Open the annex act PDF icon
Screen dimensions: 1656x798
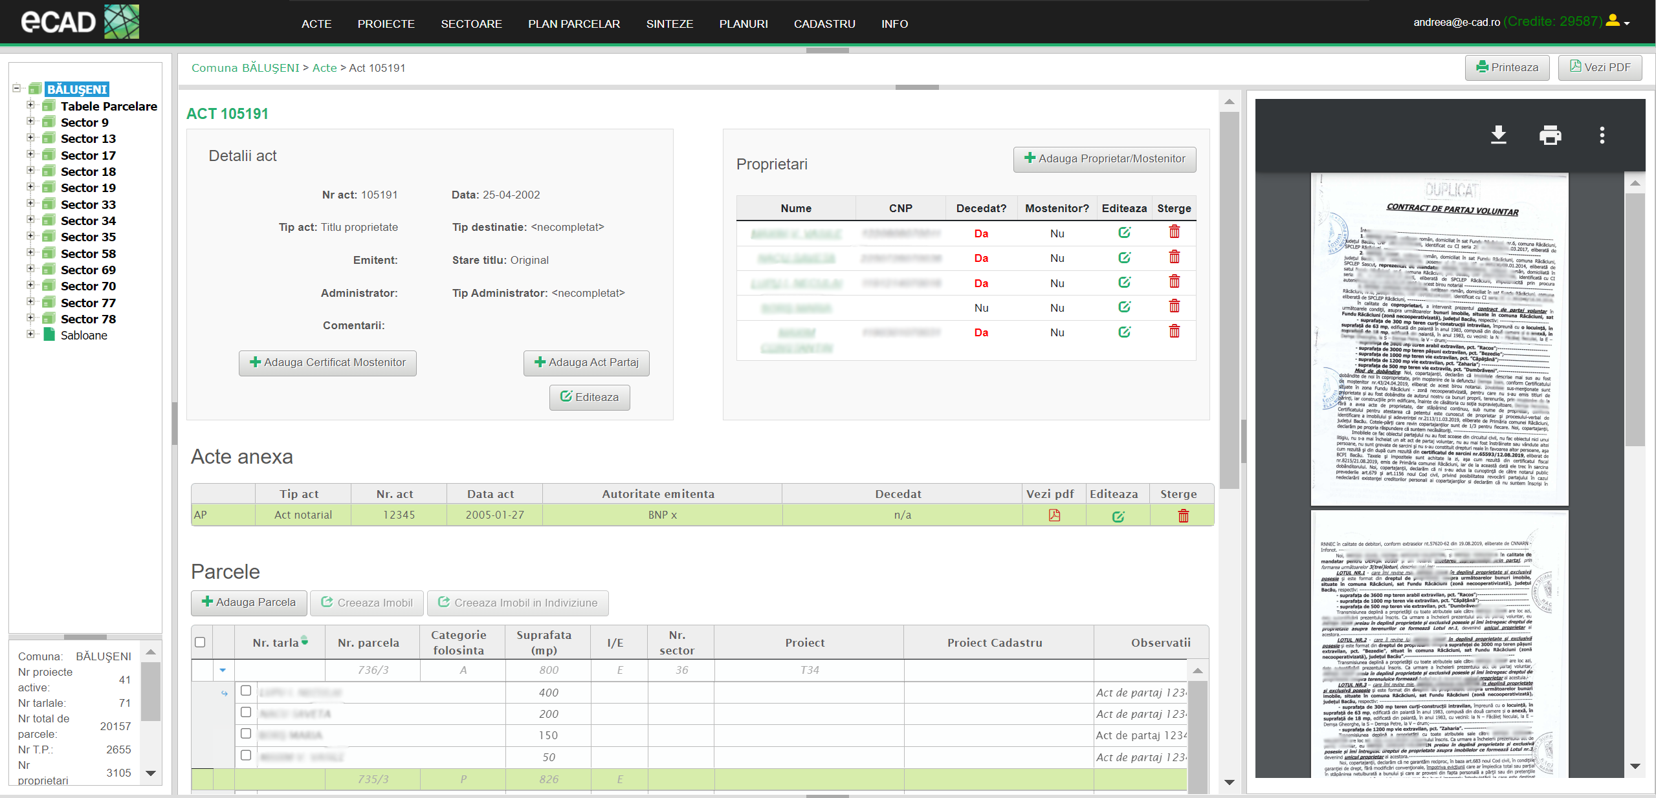[1054, 515]
